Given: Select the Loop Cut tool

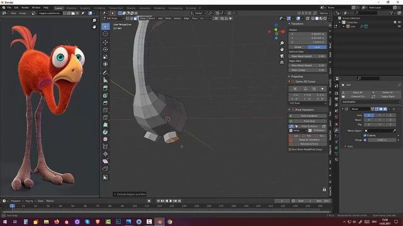Looking at the screenshot, I should [x=105, y=110].
